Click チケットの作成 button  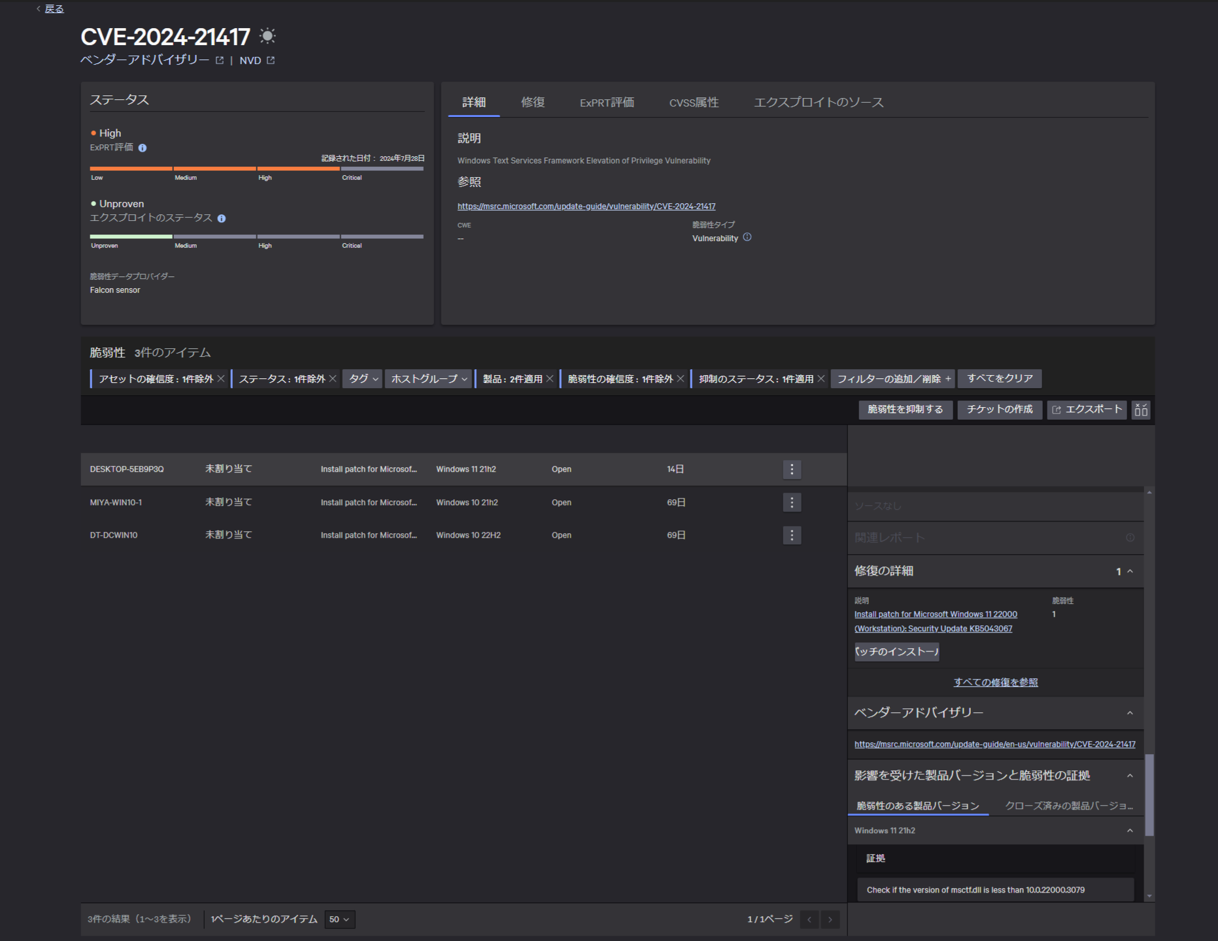click(1000, 409)
